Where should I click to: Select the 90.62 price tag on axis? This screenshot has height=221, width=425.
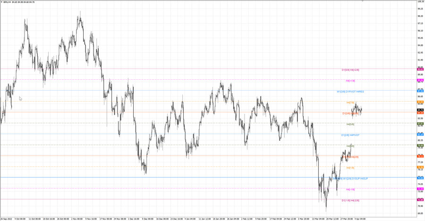(x=420, y=69)
